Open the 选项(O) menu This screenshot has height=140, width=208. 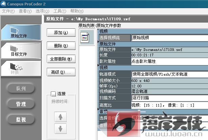[42, 11]
